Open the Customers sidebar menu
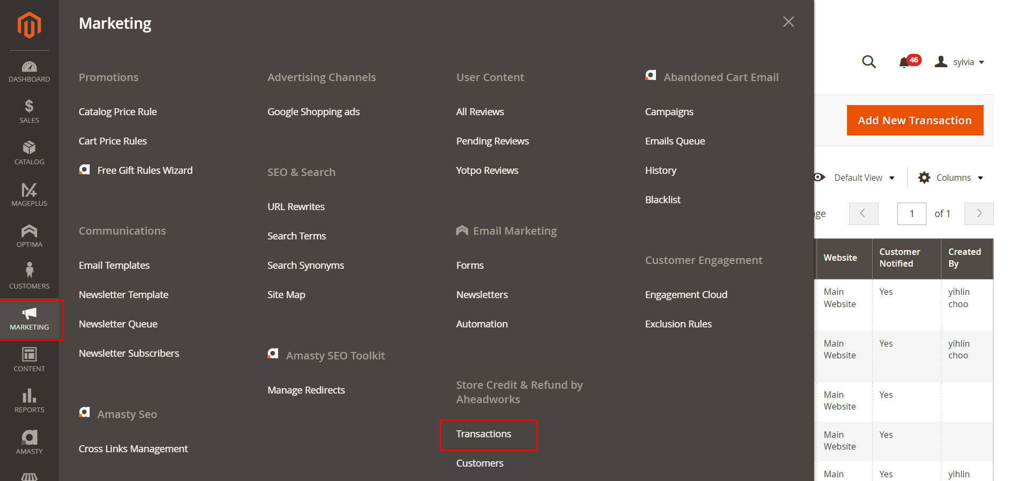The image size is (1013, 481). 29,277
